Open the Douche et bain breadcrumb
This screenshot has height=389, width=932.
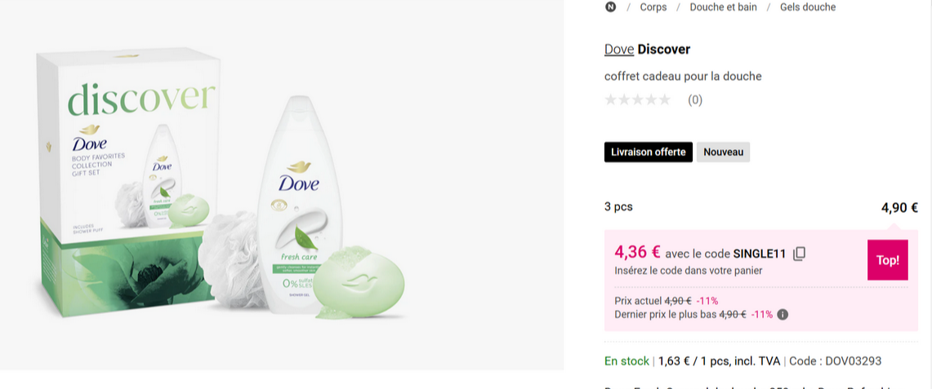[723, 7]
